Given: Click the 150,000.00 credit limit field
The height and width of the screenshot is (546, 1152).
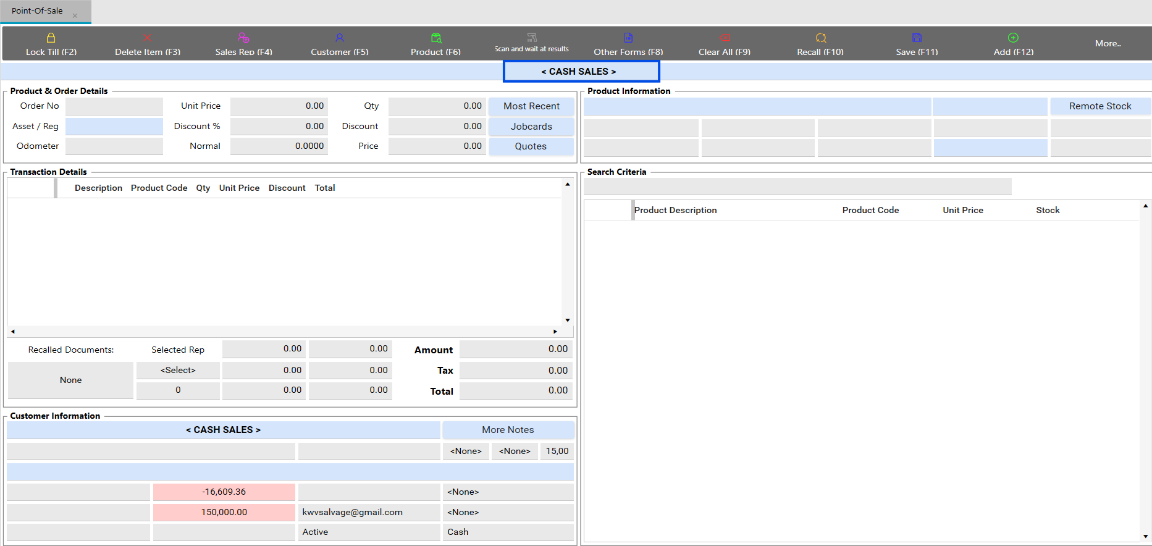Looking at the screenshot, I should pos(224,513).
